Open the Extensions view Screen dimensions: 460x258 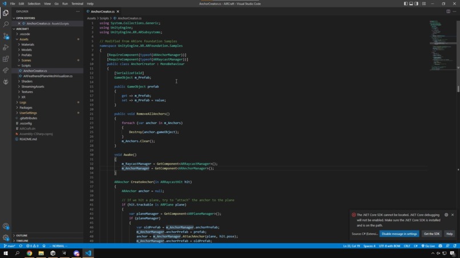click(x=6, y=59)
